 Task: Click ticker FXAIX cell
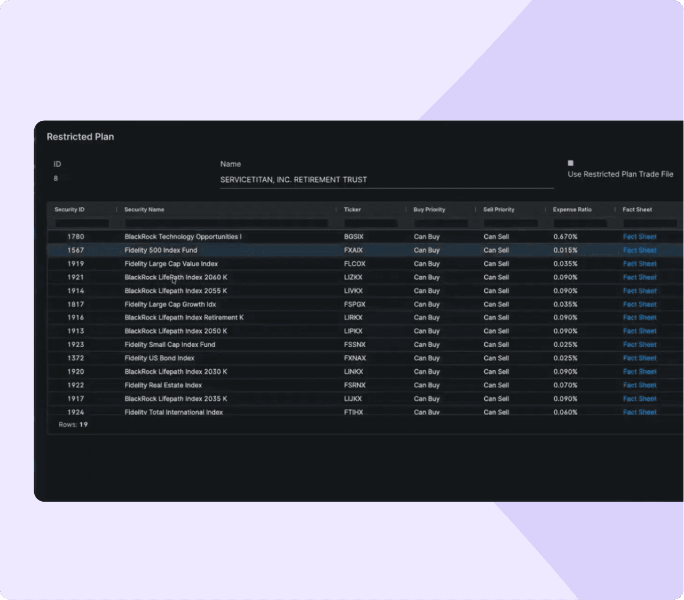(x=353, y=250)
